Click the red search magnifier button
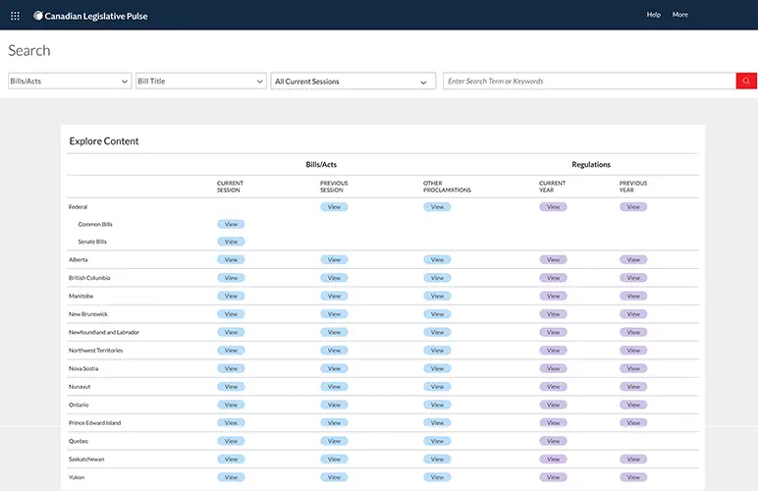758x491 pixels. [x=746, y=82]
